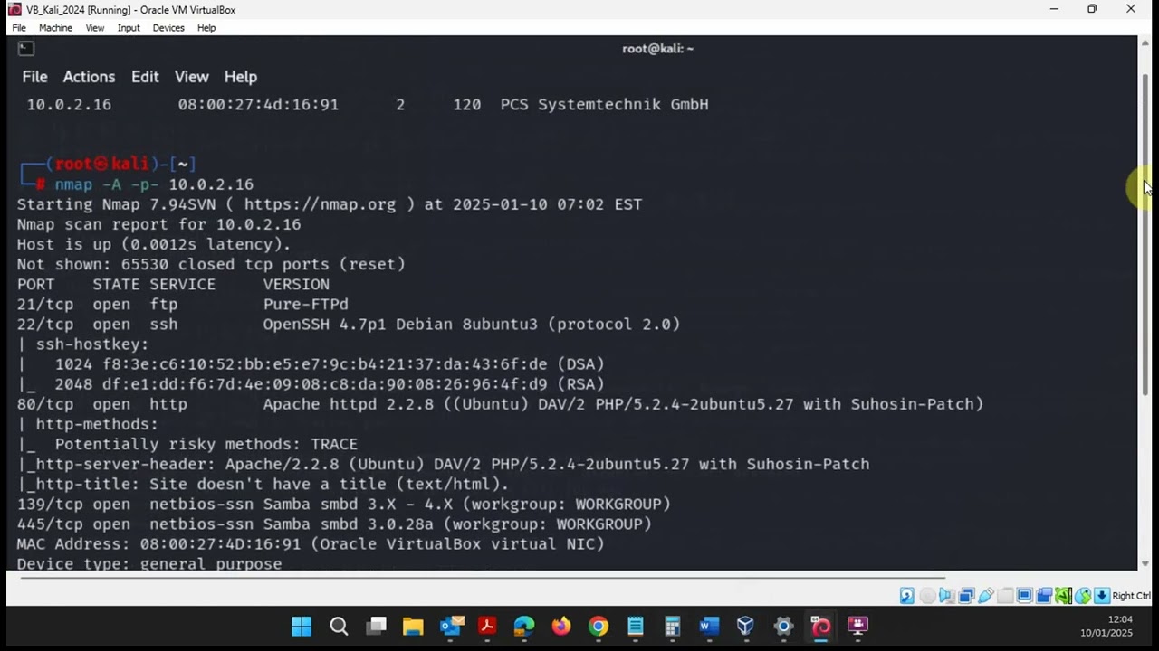Open the terminal Edit menu
The height and width of the screenshot is (651, 1159).
click(x=145, y=77)
